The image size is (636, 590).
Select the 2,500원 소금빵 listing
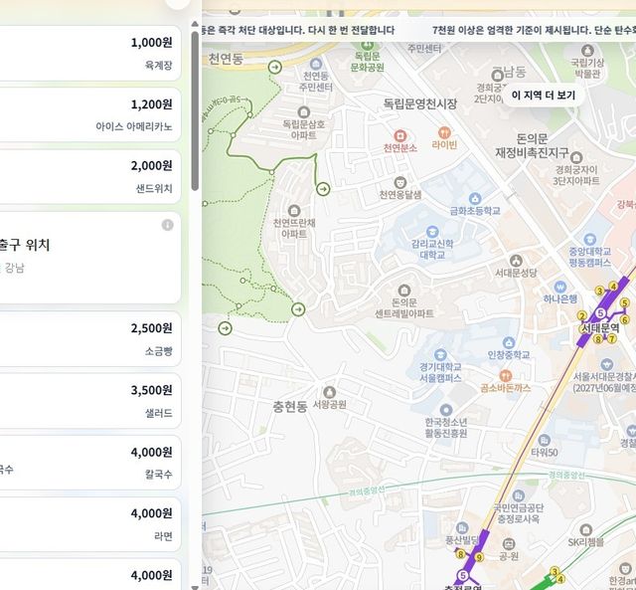89,339
